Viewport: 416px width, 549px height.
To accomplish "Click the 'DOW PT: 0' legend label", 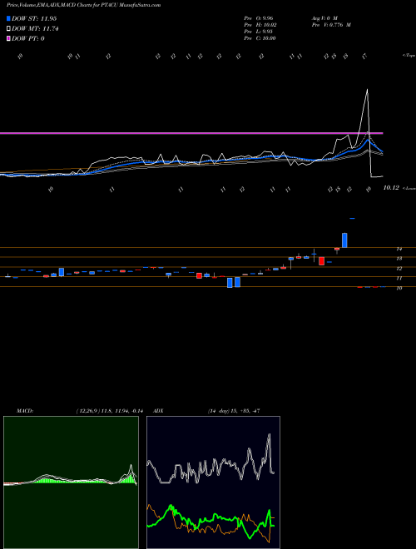I will pyautogui.click(x=28, y=38).
